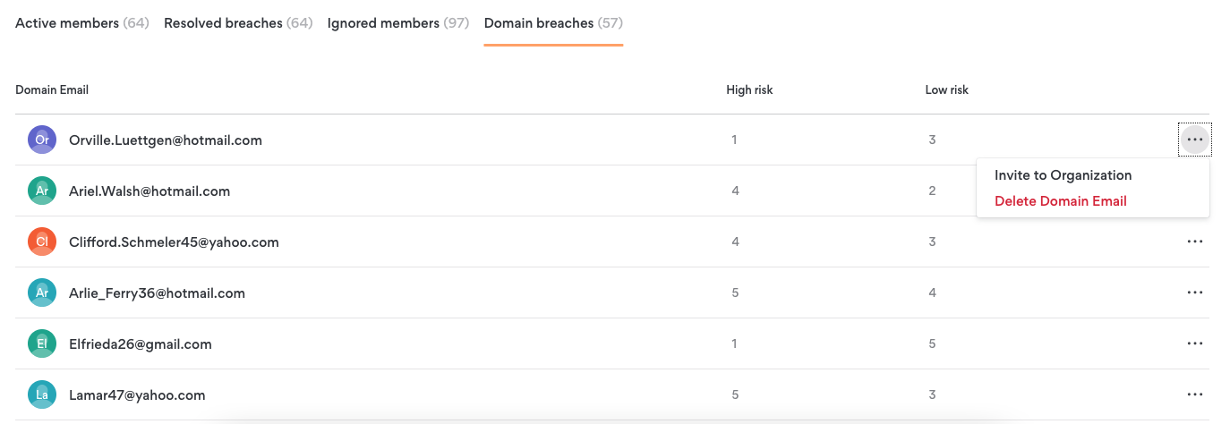1230x424 pixels.
Task: Click the High risk column header
Action: pos(749,89)
